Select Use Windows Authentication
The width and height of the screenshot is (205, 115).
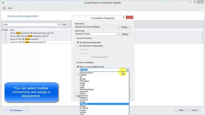[x=78, y=42]
